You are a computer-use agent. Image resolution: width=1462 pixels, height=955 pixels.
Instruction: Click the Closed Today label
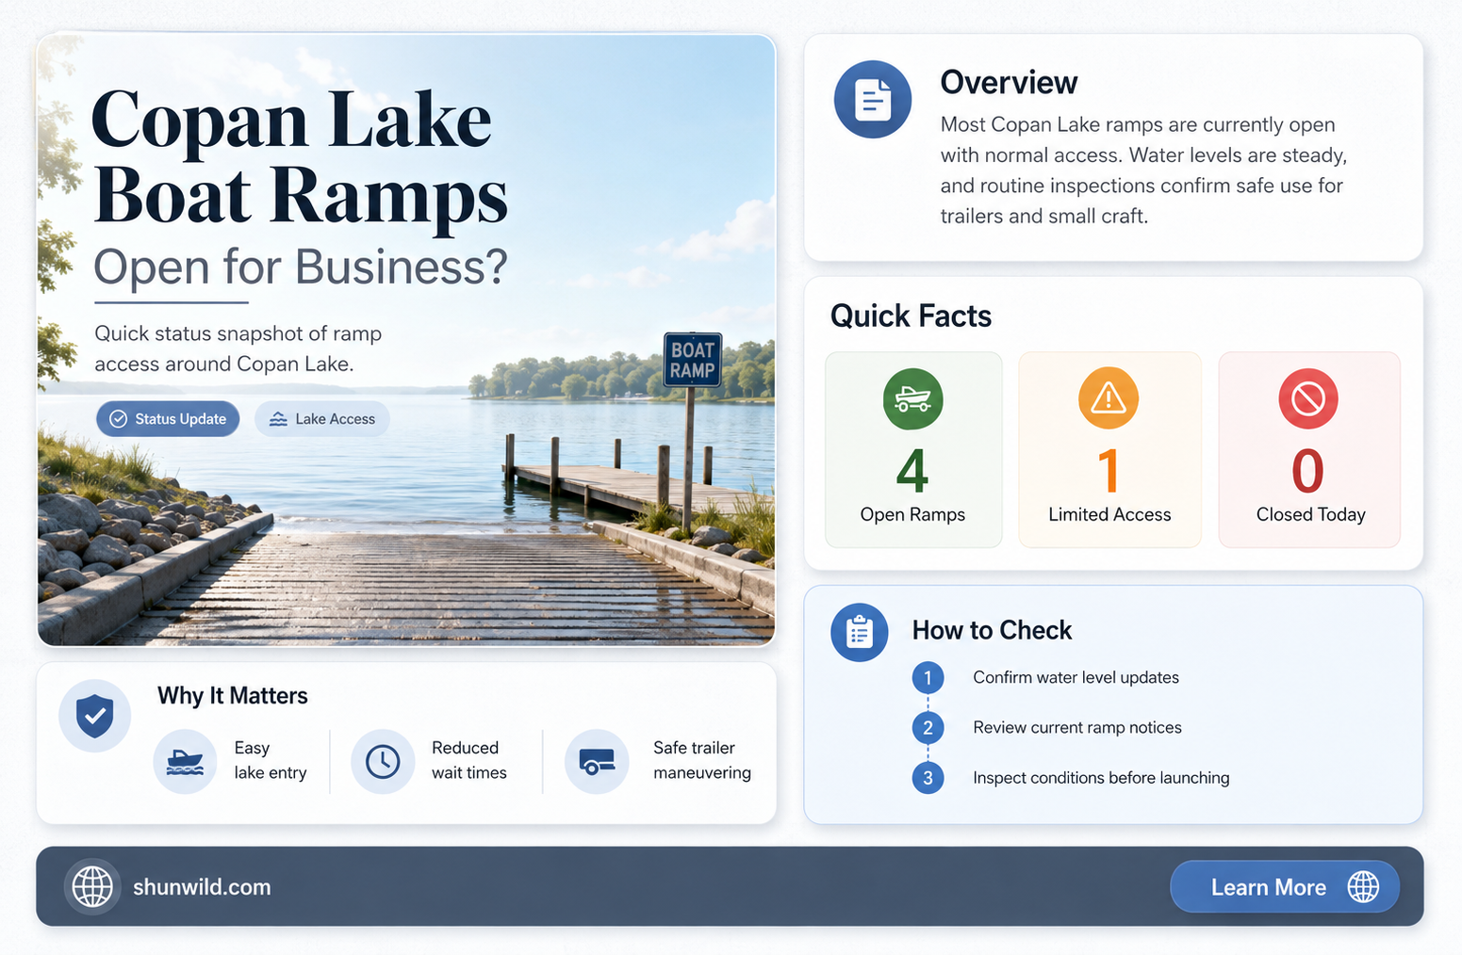pyautogui.click(x=1310, y=515)
